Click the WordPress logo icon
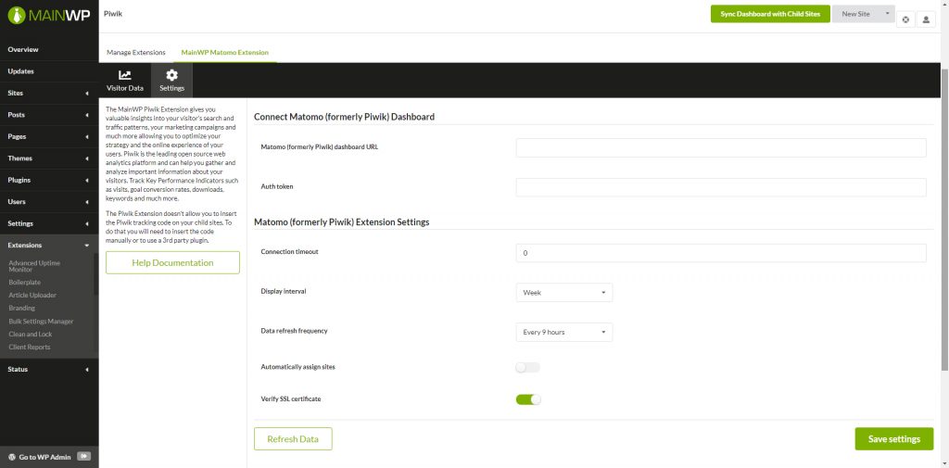Screen dimensions: 949x468 click(12, 456)
